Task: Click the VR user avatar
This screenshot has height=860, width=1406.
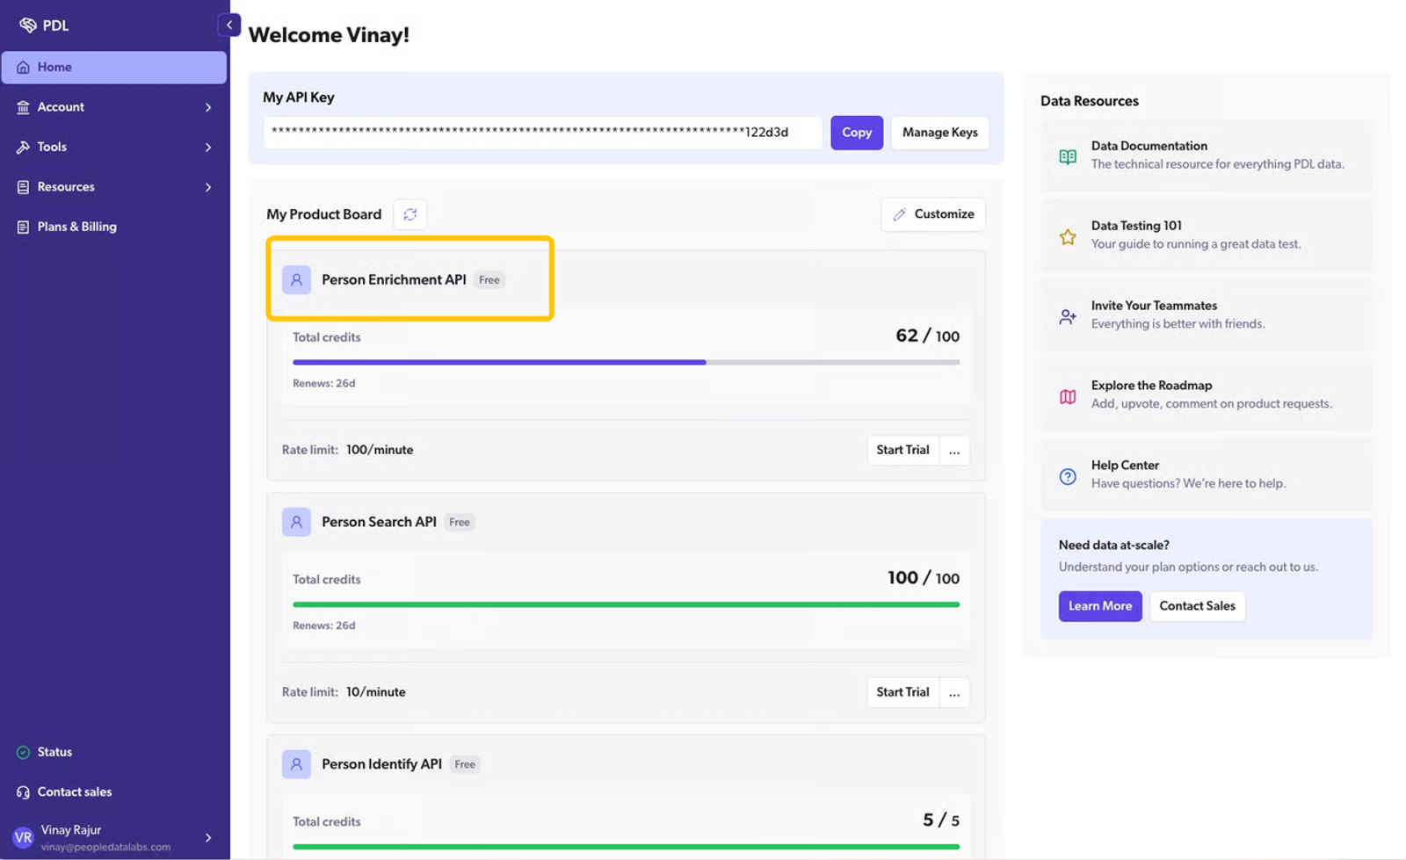Action: [24, 838]
